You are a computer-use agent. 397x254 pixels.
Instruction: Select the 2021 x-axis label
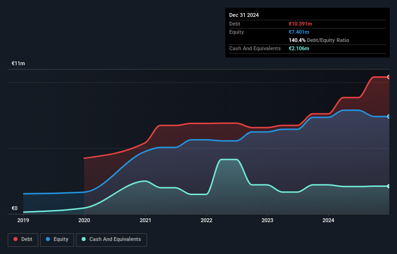pyautogui.click(x=146, y=220)
